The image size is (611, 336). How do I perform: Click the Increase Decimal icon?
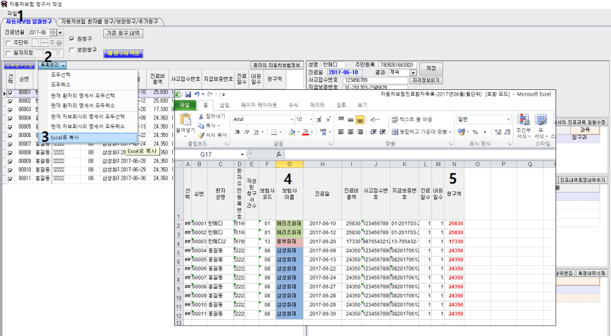point(497,132)
